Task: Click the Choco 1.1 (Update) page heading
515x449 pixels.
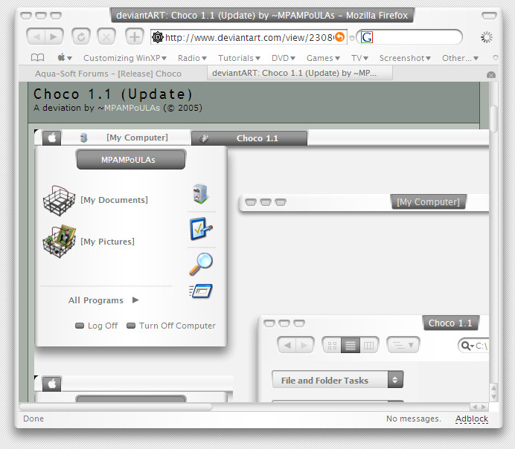Action: coord(112,94)
